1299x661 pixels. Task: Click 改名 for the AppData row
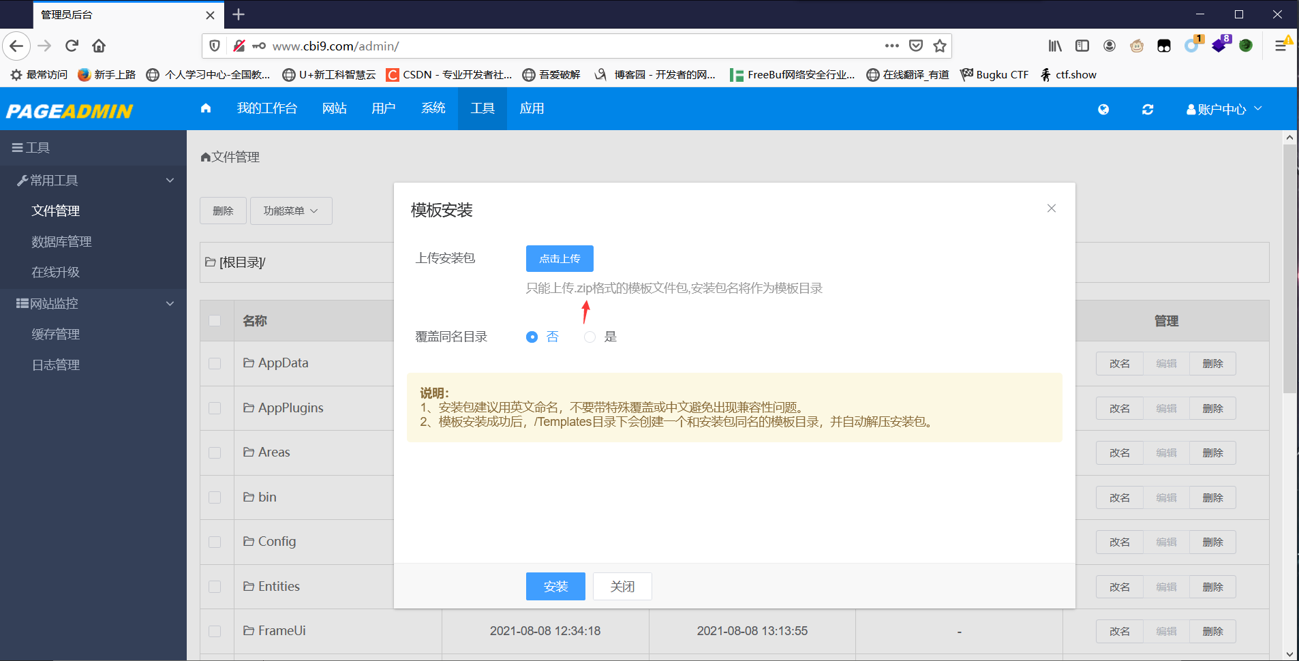pos(1120,363)
